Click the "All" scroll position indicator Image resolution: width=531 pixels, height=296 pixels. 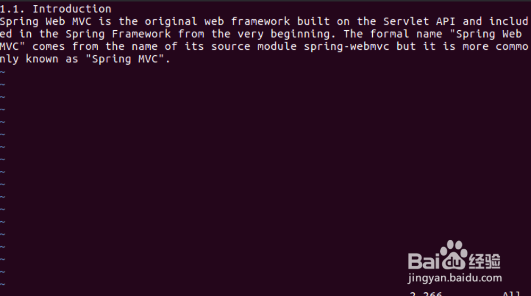point(511,293)
